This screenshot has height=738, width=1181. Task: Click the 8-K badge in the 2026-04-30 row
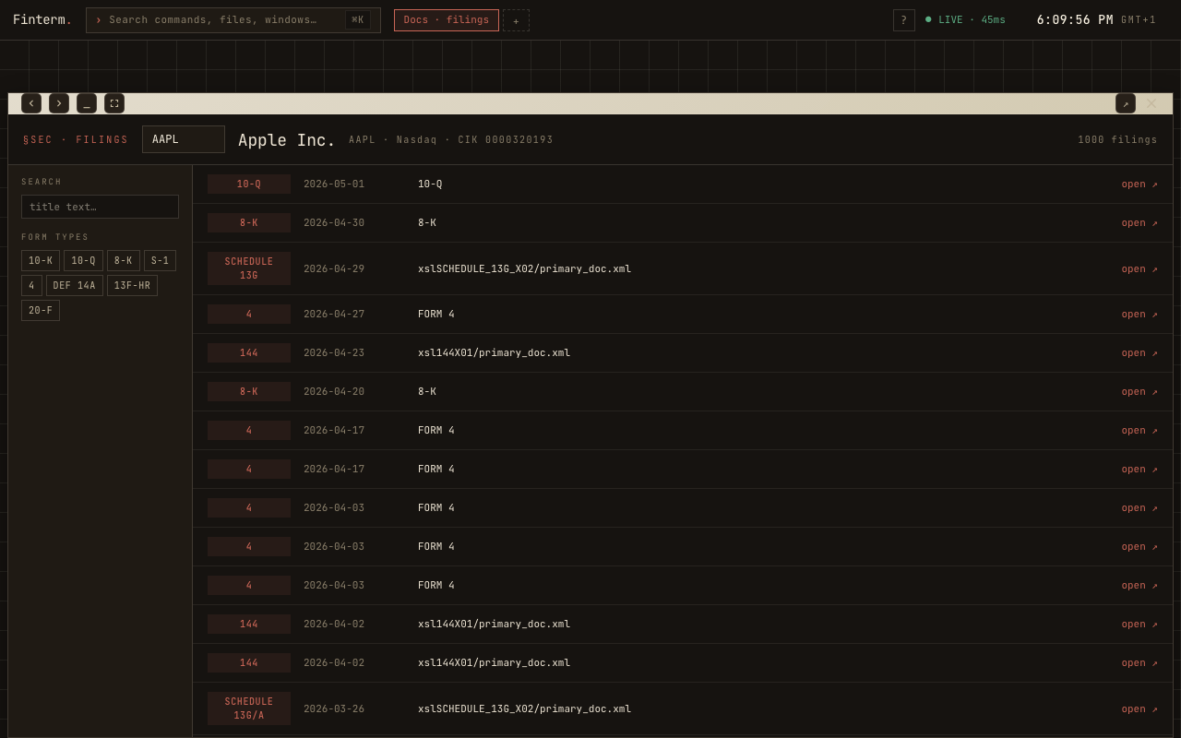click(x=249, y=223)
